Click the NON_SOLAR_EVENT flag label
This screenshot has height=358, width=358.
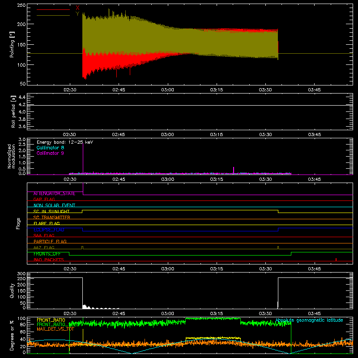(54, 205)
